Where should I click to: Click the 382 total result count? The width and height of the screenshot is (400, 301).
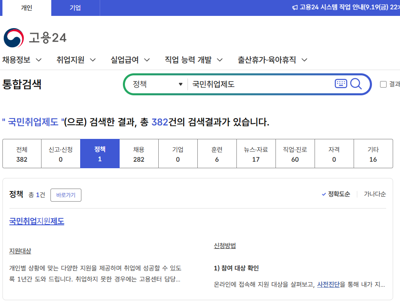pyautogui.click(x=160, y=122)
